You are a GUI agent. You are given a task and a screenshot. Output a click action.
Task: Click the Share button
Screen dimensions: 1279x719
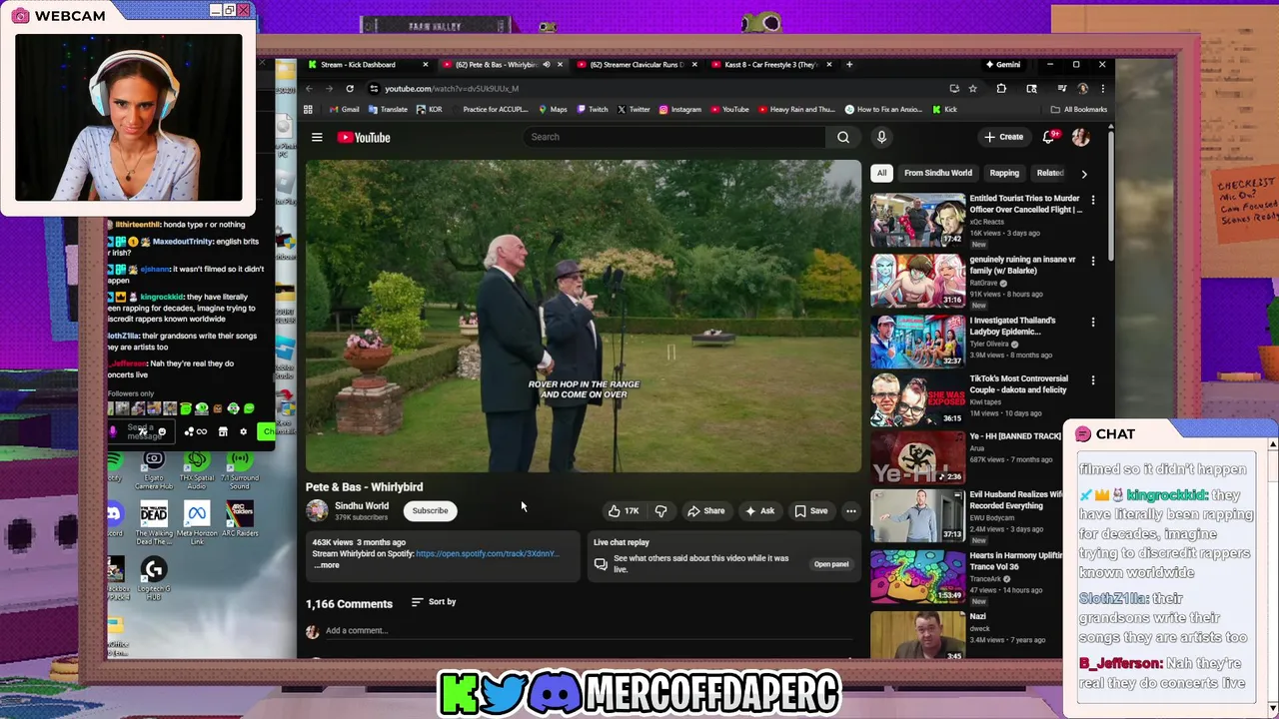pos(705,510)
